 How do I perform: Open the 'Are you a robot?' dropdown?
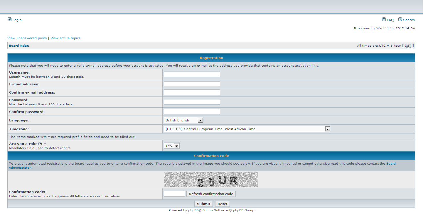[x=171, y=146]
